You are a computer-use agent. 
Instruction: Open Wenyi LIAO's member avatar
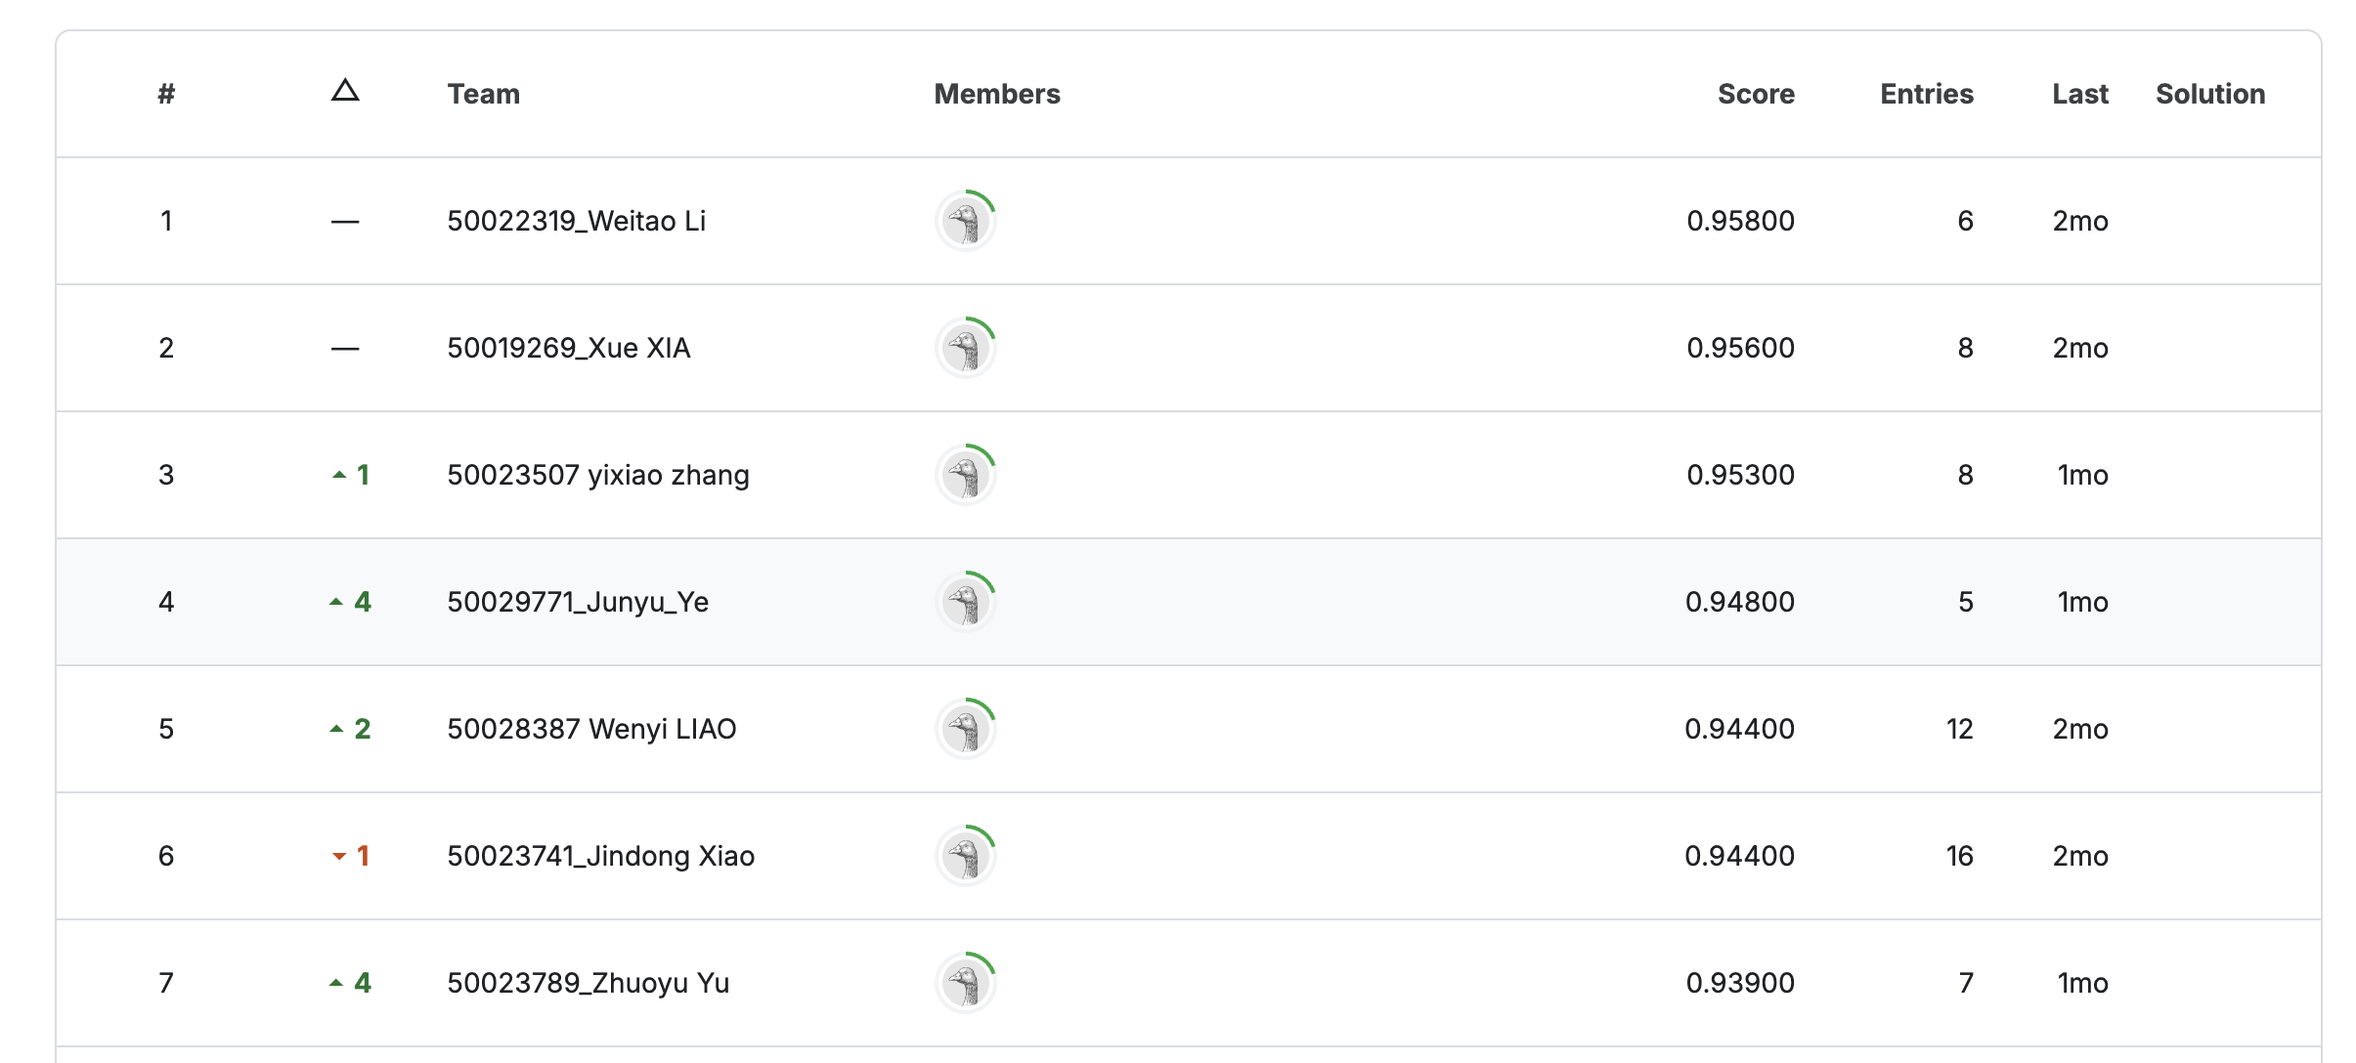(x=966, y=730)
